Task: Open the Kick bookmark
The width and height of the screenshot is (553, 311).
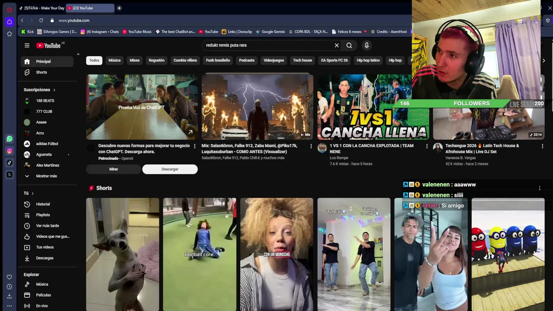Action: point(27,32)
